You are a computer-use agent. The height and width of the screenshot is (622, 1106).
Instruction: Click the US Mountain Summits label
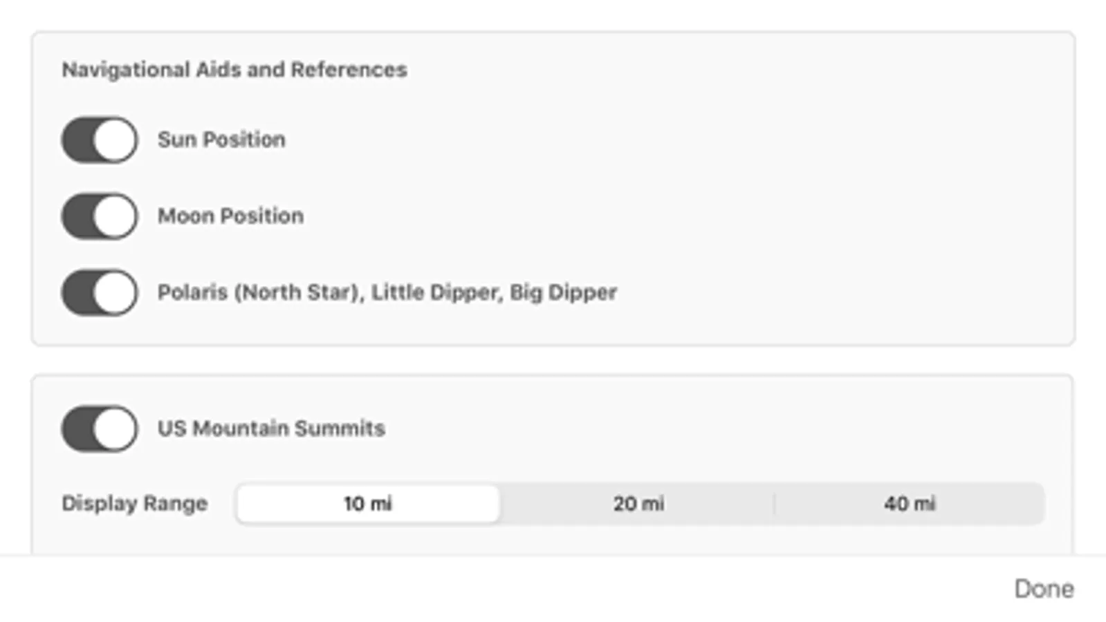coord(271,428)
